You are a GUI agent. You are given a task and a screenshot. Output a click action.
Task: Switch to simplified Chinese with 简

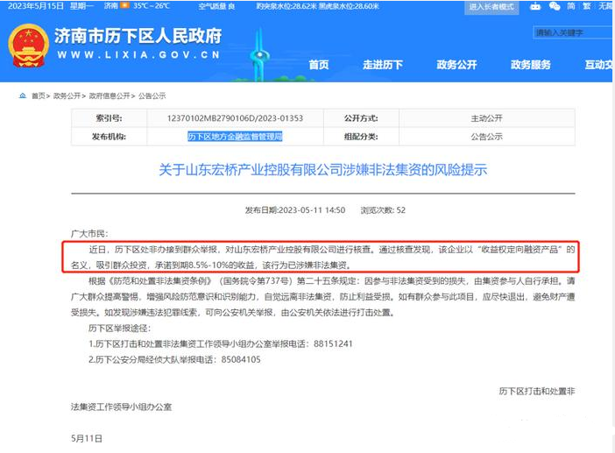click(x=571, y=6)
